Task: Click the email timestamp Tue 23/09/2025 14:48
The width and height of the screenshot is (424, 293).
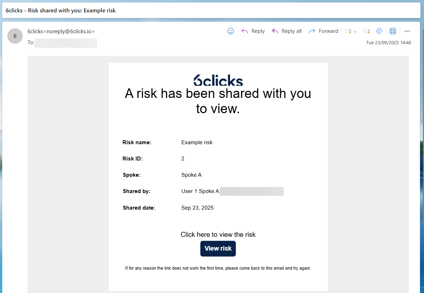Action: [x=388, y=43]
